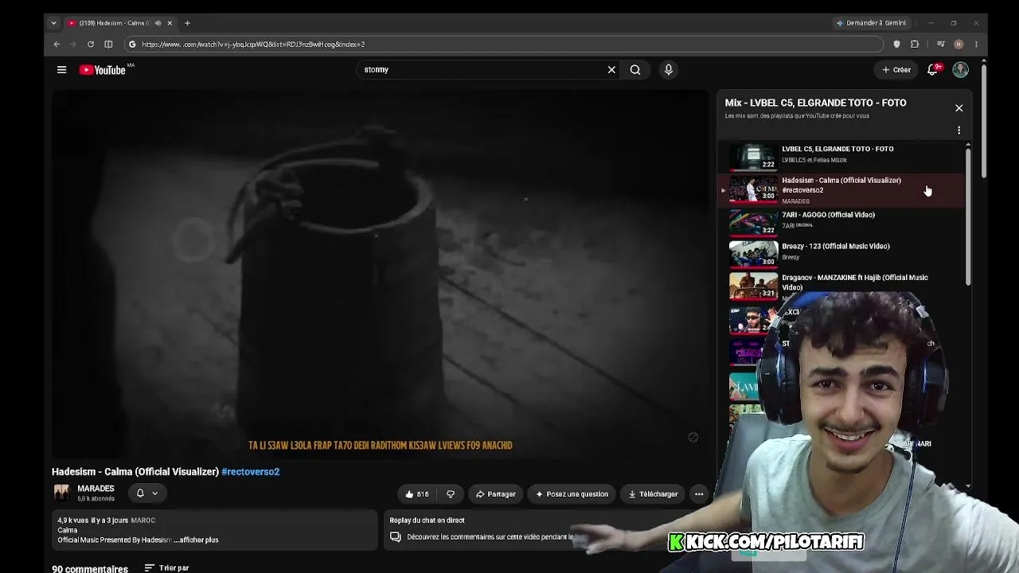Viewport: 1019px width, 573px height.
Task: Click the Créer button
Action: click(x=896, y=70)
